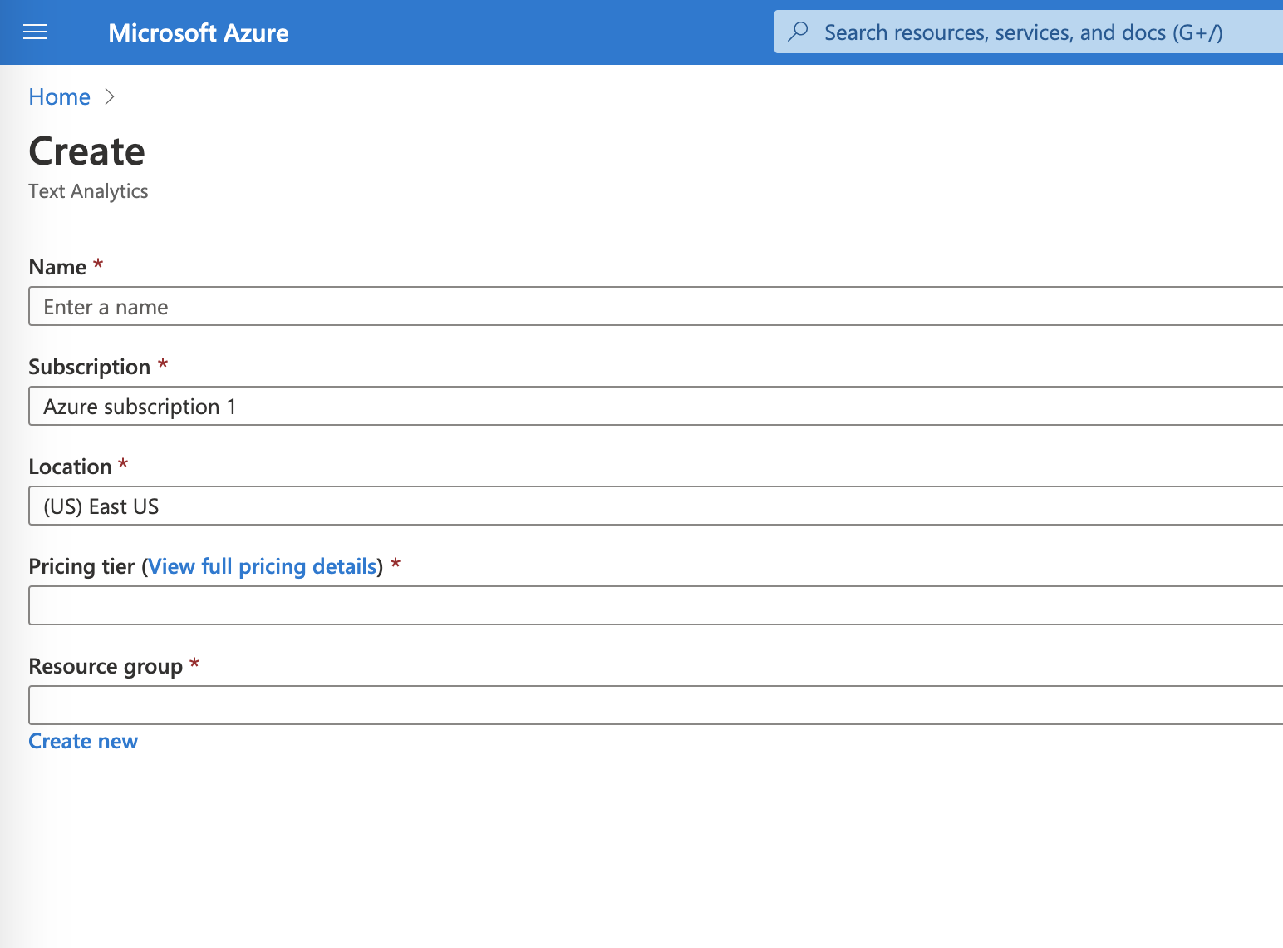Select the Text Analytics subtitle

(x=88, y=191)
